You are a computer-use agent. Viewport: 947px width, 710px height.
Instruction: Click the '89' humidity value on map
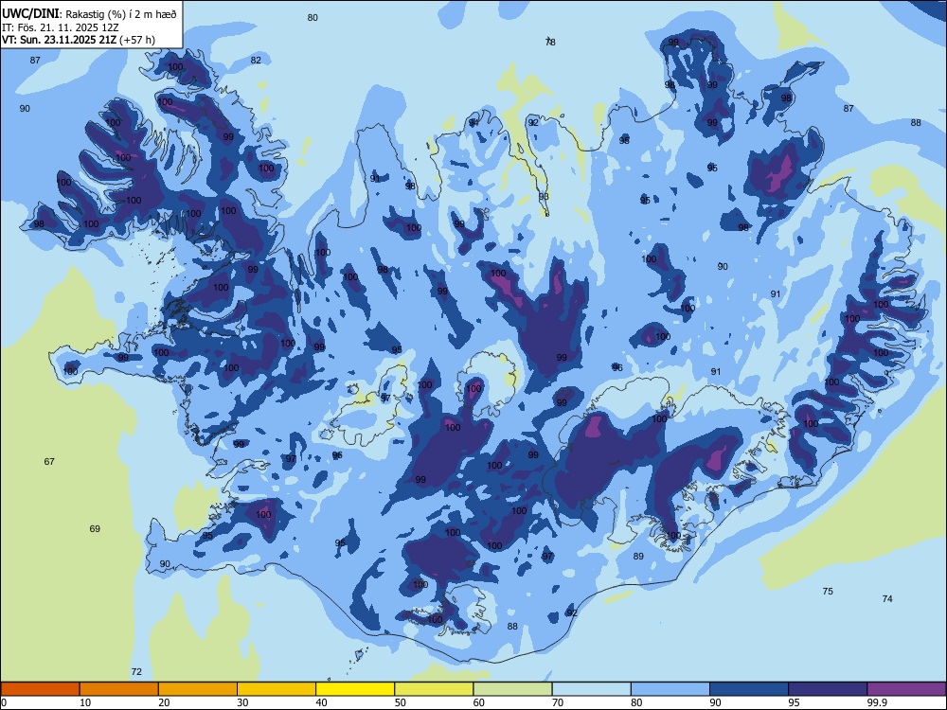point(638,557)
